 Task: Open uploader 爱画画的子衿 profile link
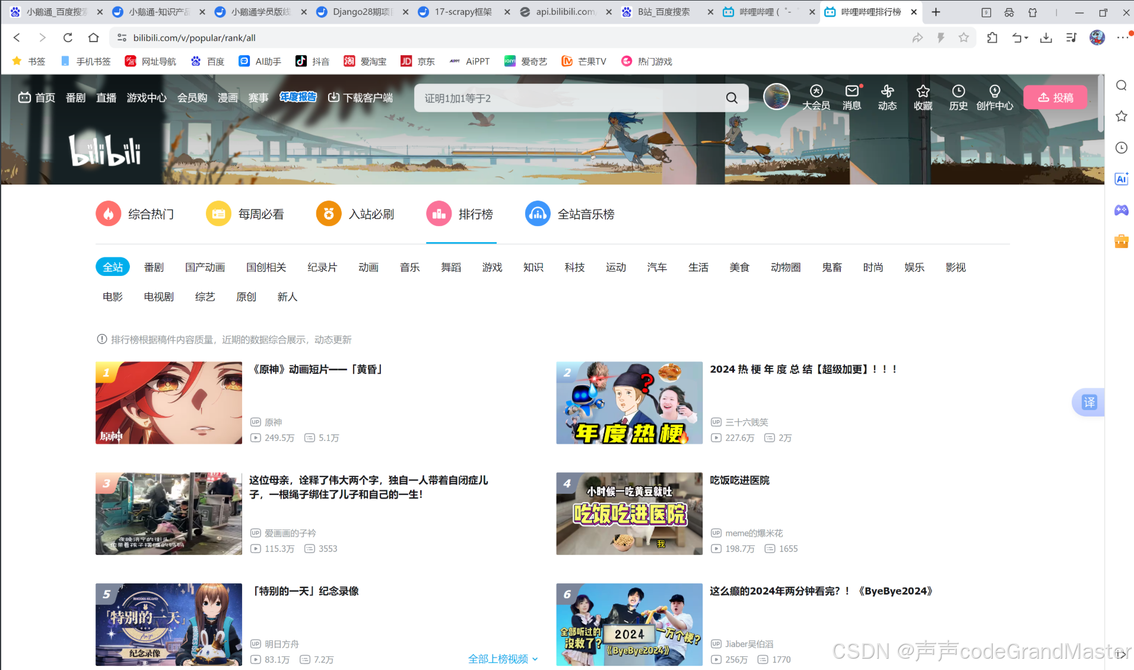coord(290,533)
